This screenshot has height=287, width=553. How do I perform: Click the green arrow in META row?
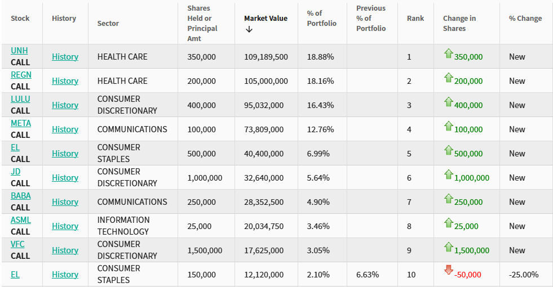point(449,127)
